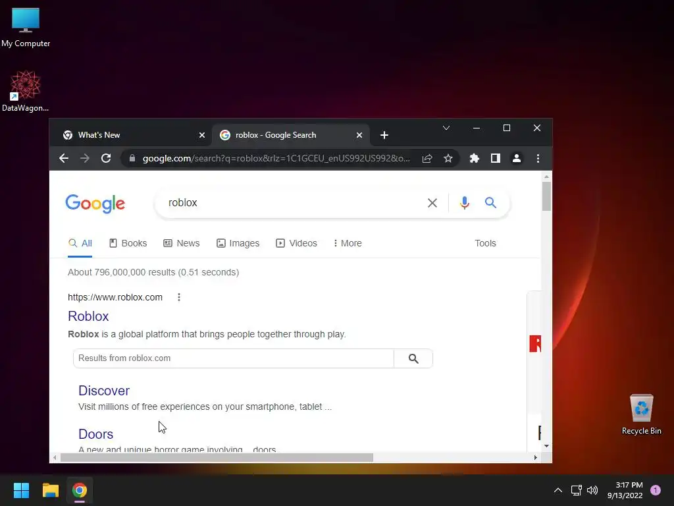This screenshot has width=674, height=506.
Task: Open Chrome's three-dot menu
Action: pyautogui.click(x=538, y=158)
